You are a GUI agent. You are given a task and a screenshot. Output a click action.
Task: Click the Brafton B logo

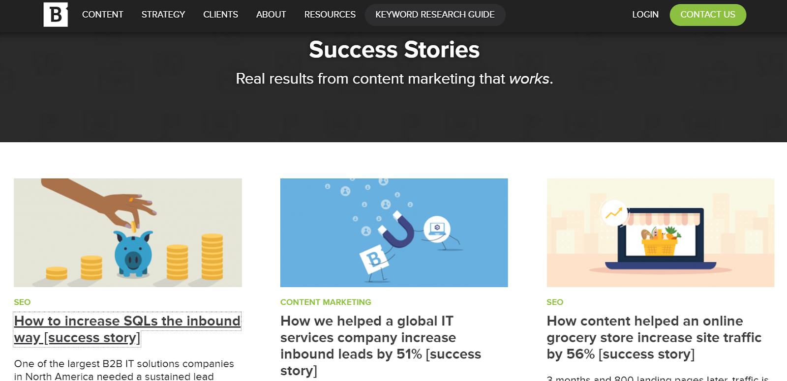[56, 15]
